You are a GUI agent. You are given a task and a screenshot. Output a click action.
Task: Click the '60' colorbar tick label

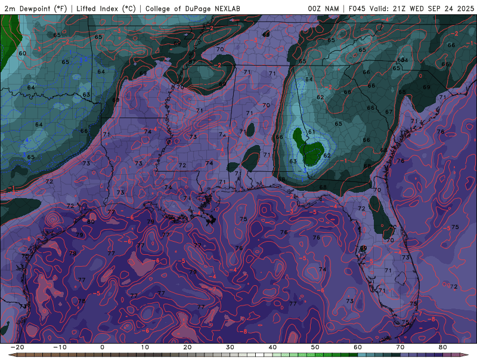click(x=358, y=347)
